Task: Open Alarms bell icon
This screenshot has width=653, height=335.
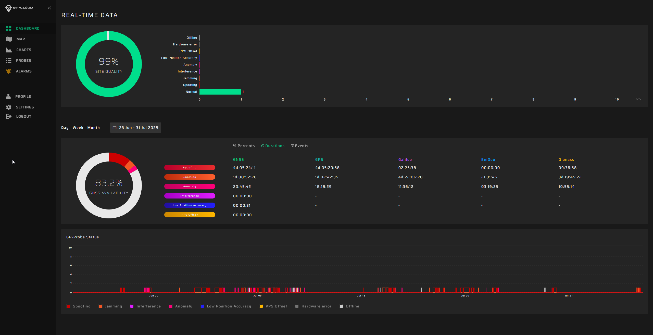Action: point(9,71)
